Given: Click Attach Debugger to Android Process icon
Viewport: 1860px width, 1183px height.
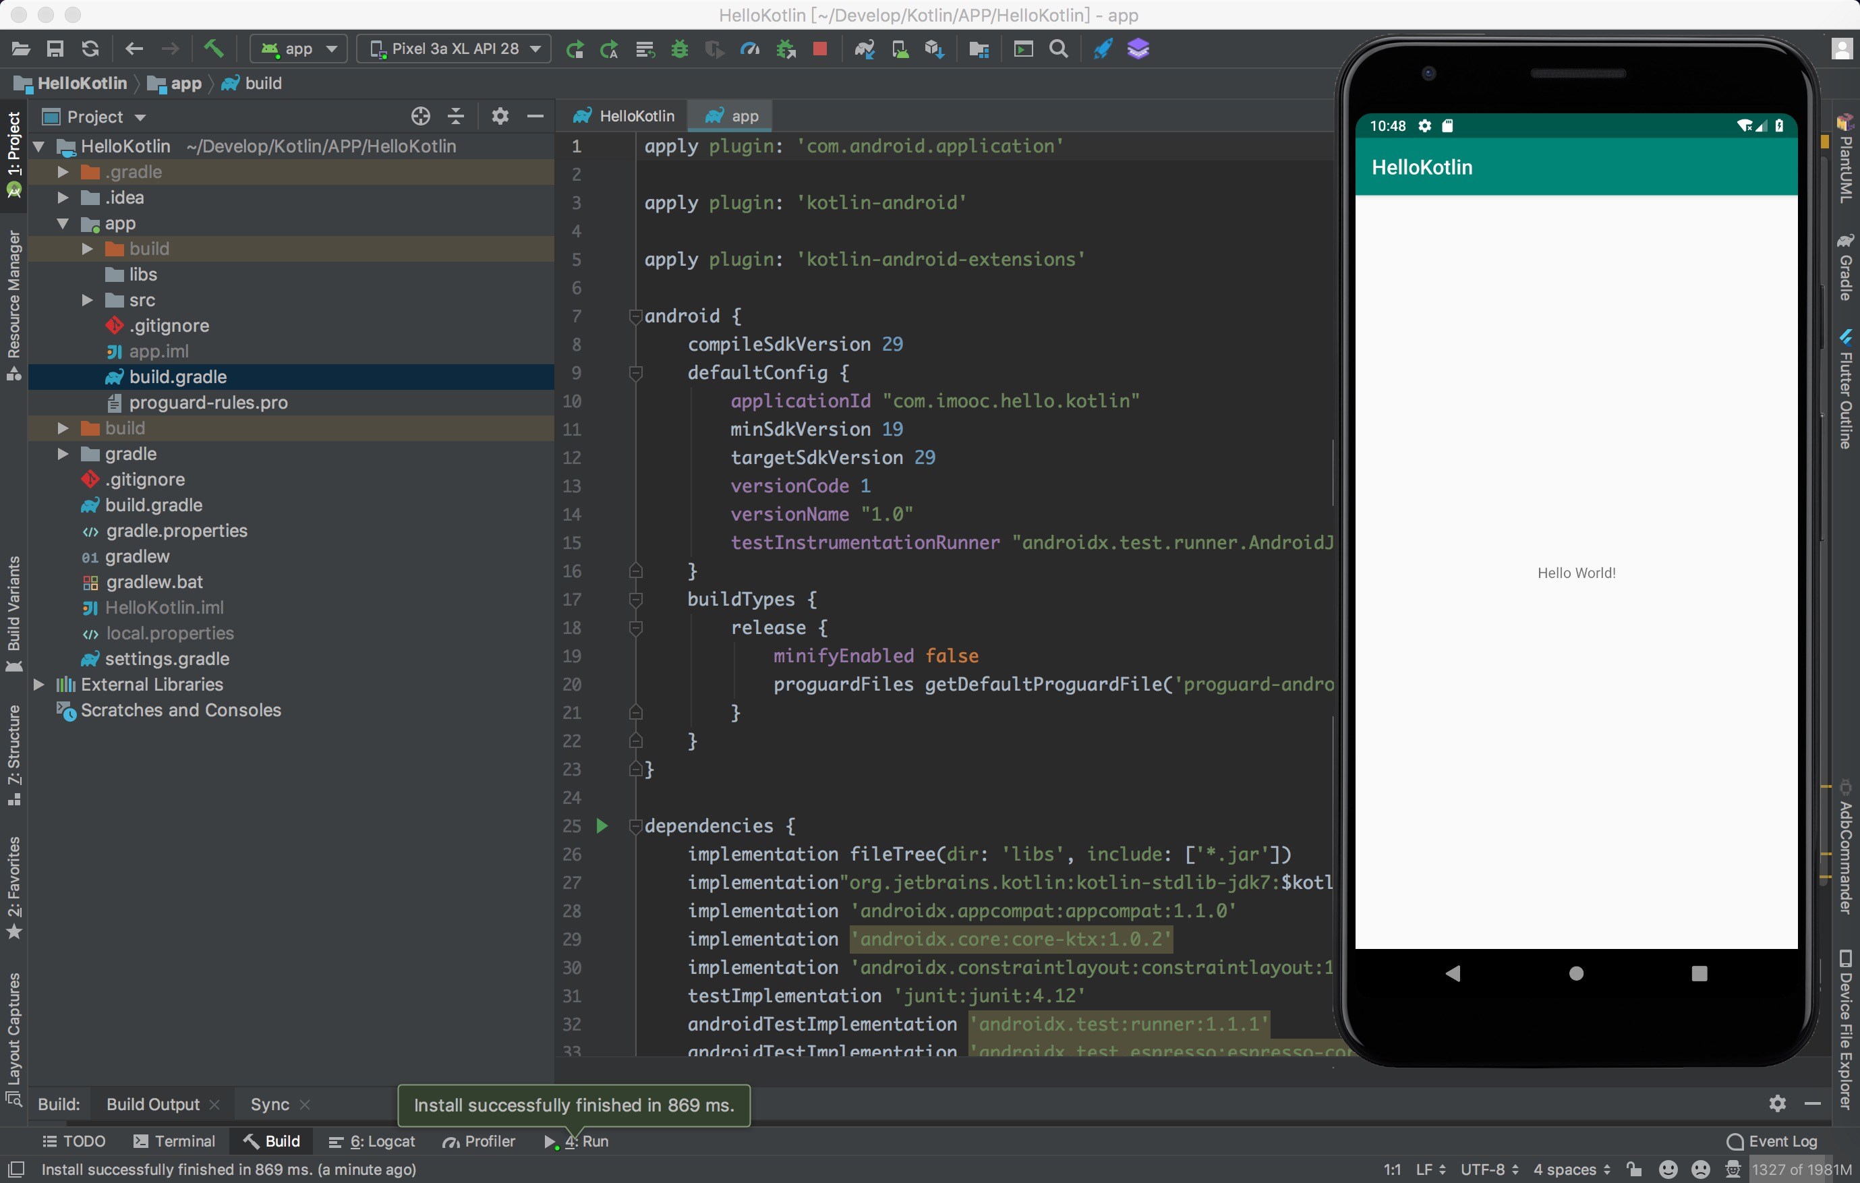Looking at the screenshot, I should coord(786,49).
